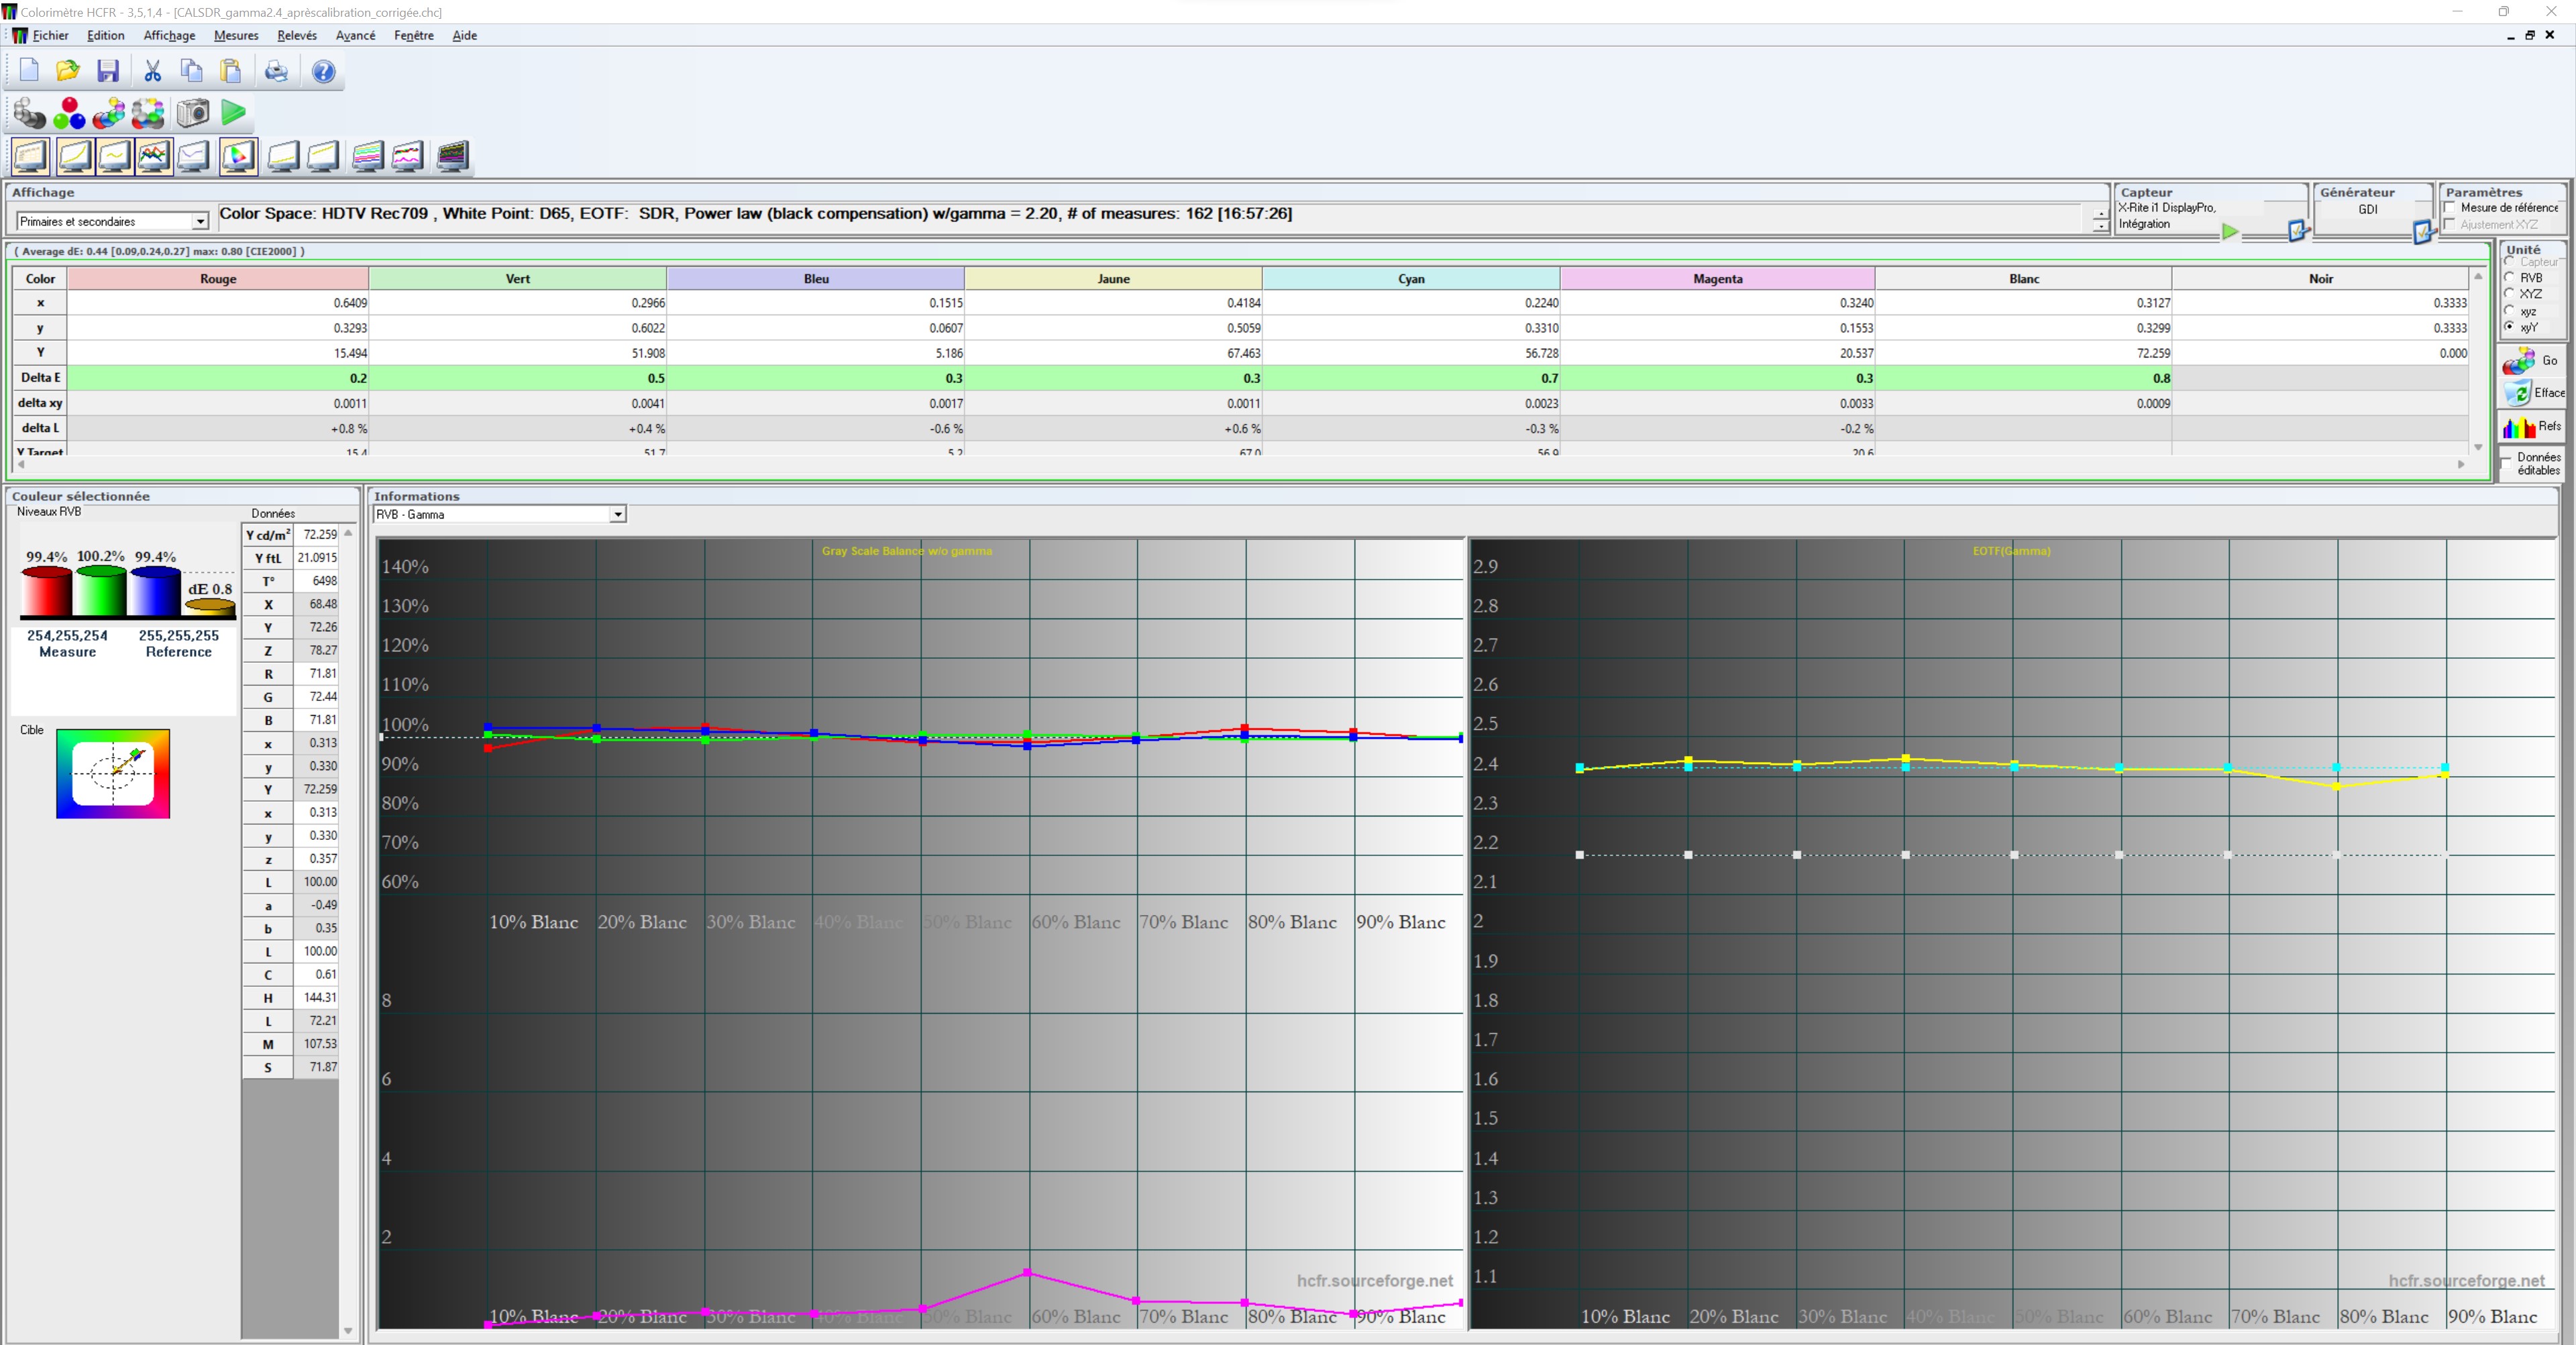Select the Delta E row header

[40, 378]
